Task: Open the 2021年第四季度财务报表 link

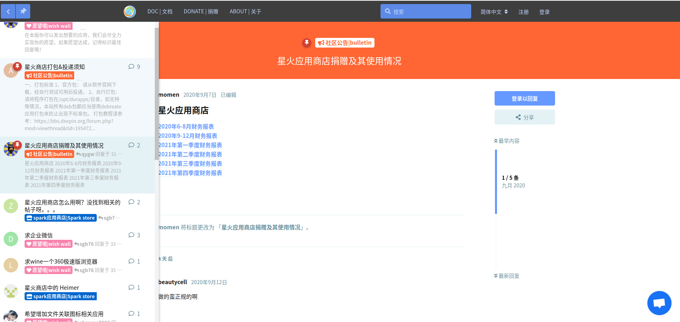Action: (190, 173)
